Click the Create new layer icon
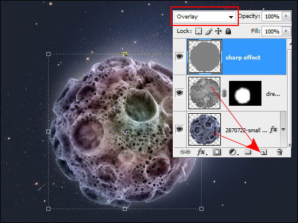The image size is (298, 223). (x=264, y=152)
